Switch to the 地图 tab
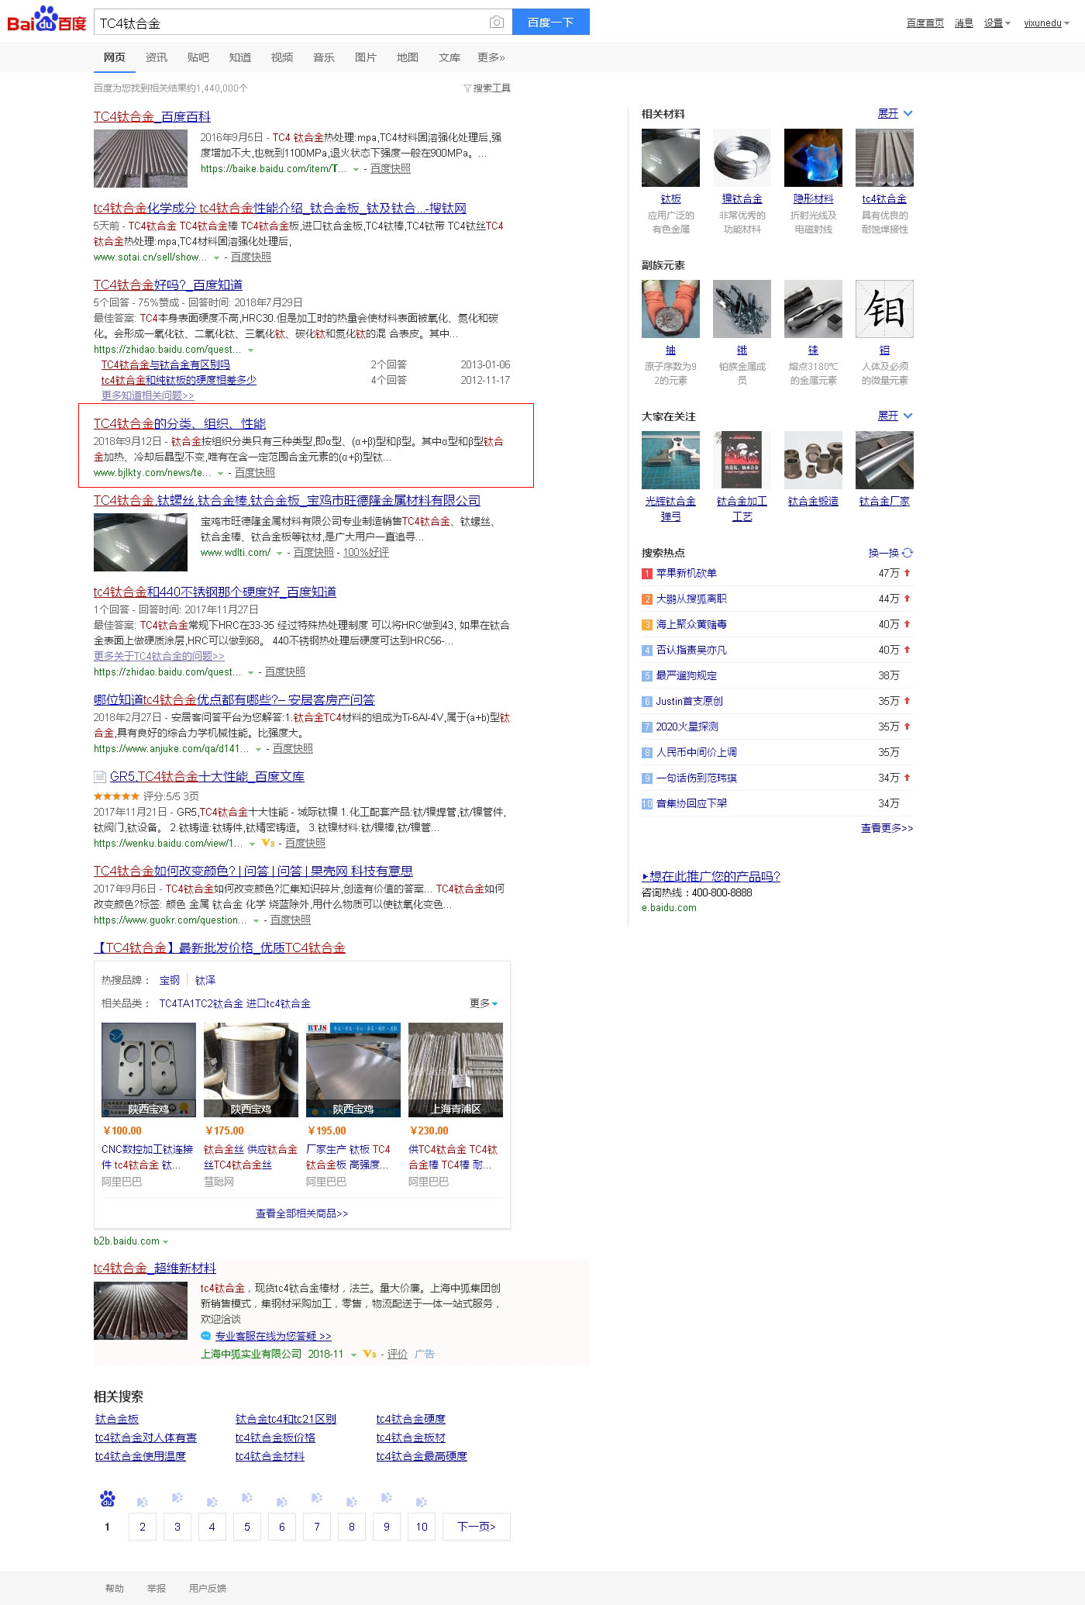 (x=408, y=57)
